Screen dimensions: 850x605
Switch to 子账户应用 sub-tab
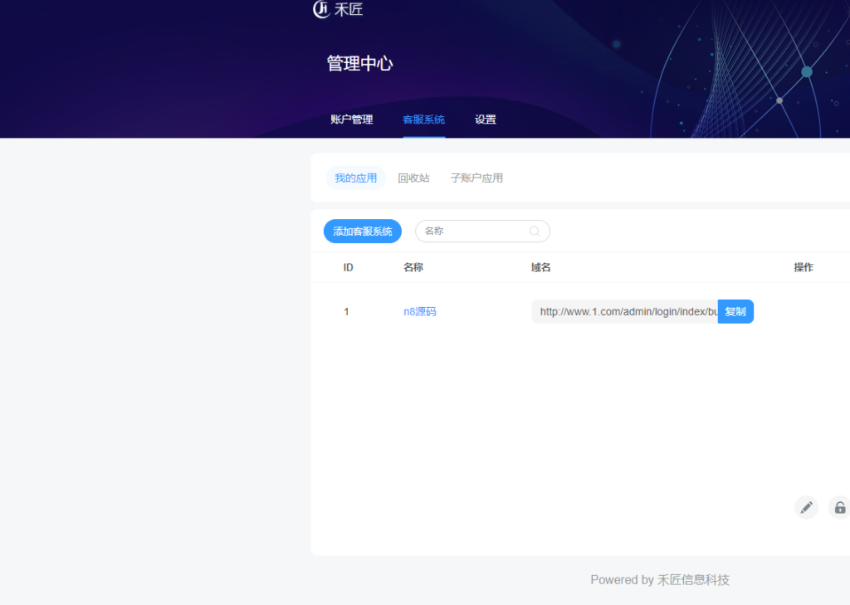coord(476,178)
